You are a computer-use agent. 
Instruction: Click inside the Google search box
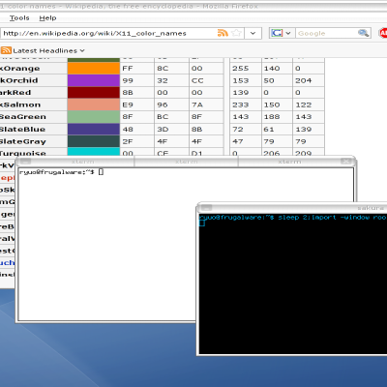(x=326, y=33)
